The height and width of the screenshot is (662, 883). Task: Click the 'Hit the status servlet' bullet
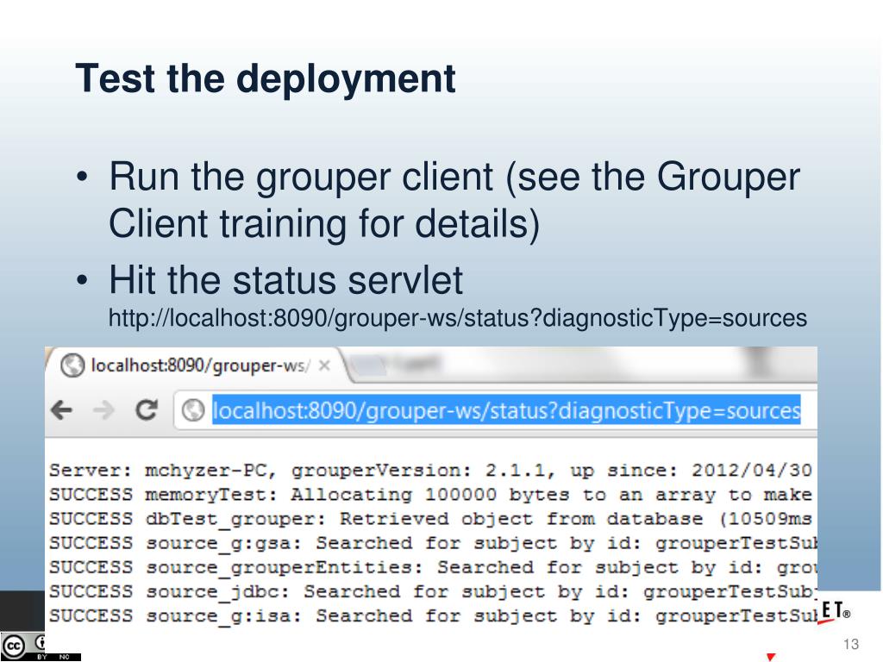click(x=285, y=280)
